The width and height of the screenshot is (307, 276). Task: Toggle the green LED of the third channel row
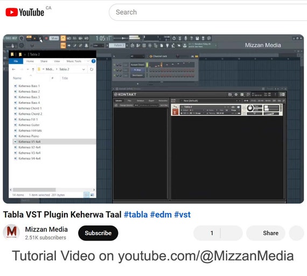point(114,75)
